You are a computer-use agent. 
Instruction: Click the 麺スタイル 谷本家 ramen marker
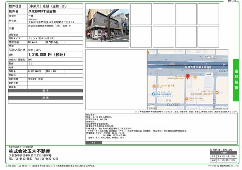tap(154, 86)
